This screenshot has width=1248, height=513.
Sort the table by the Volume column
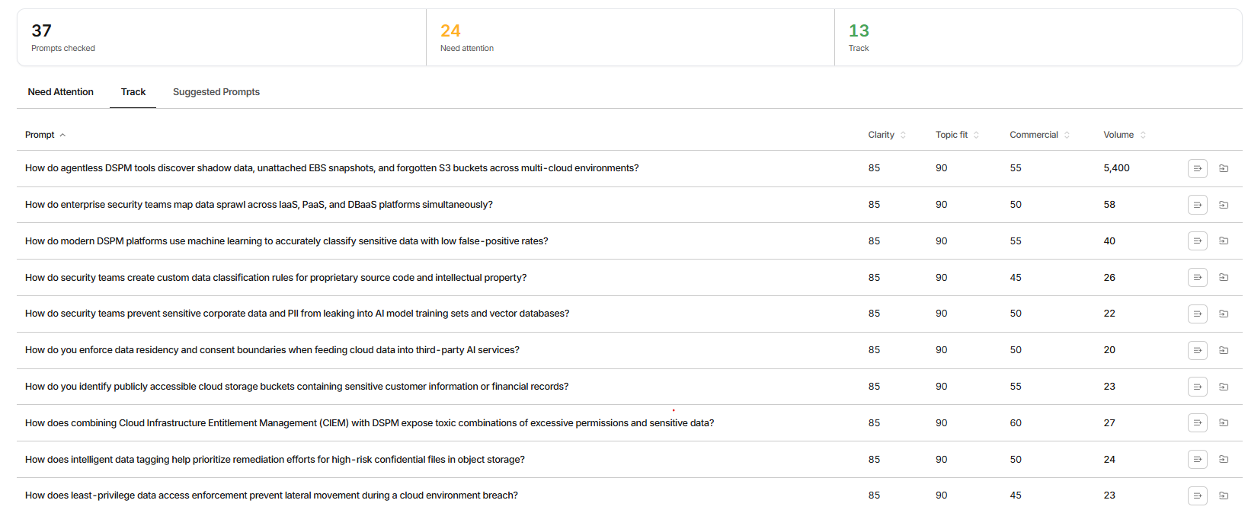(x=1125, y=135)
